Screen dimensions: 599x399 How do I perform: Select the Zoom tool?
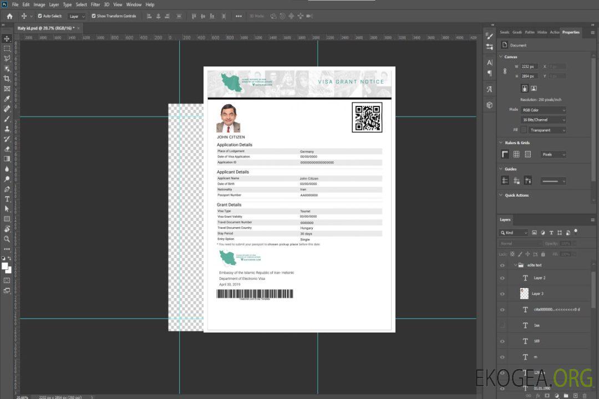(7, 239)
